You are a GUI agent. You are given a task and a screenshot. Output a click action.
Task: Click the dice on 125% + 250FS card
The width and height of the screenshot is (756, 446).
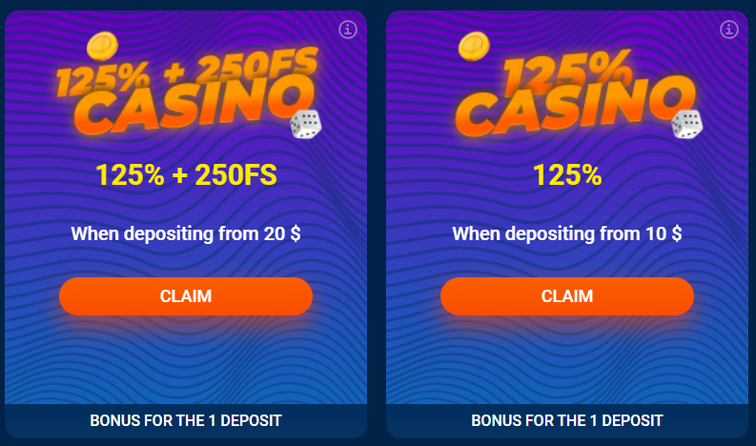pos(305,124)
